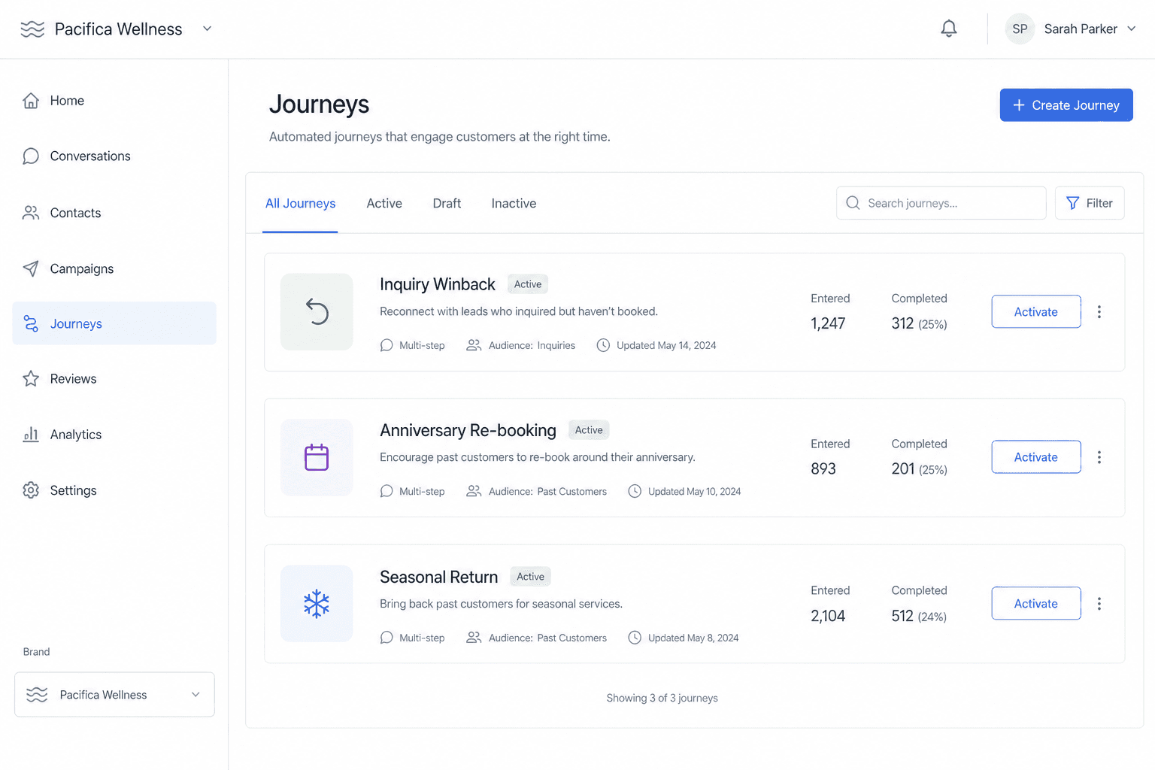
Task: Click the Campaigns paper plane icon
Action: click(x=31, y=268)
